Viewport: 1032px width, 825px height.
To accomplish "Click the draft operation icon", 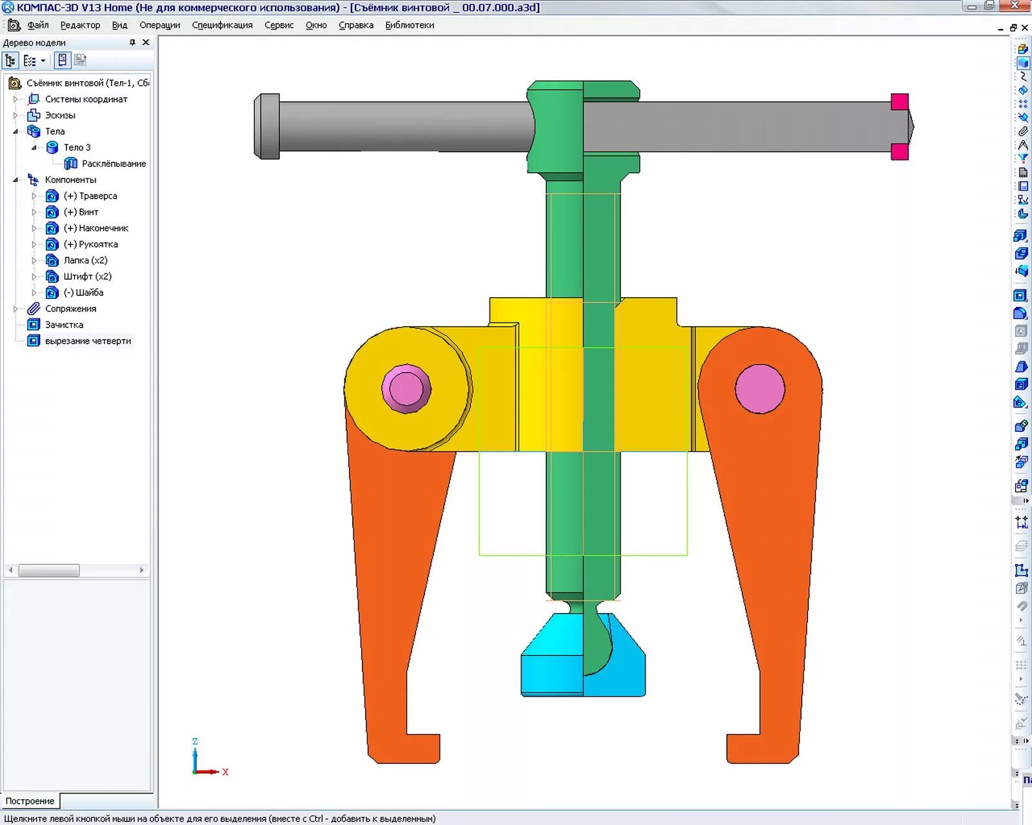I will click(1021, 367).
